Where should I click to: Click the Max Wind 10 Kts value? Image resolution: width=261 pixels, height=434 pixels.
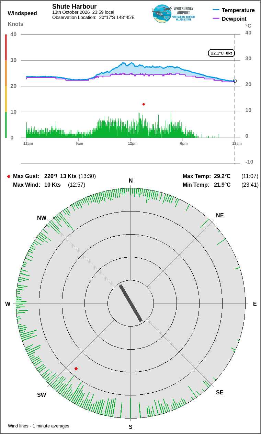tap(53, 185)
